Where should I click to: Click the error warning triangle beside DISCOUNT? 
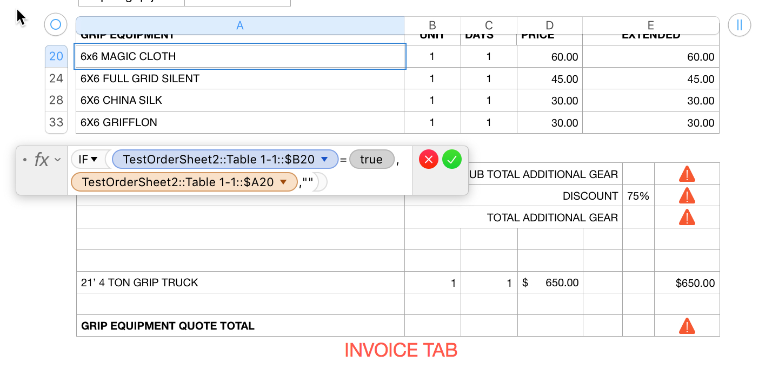(x=687, y=195)
